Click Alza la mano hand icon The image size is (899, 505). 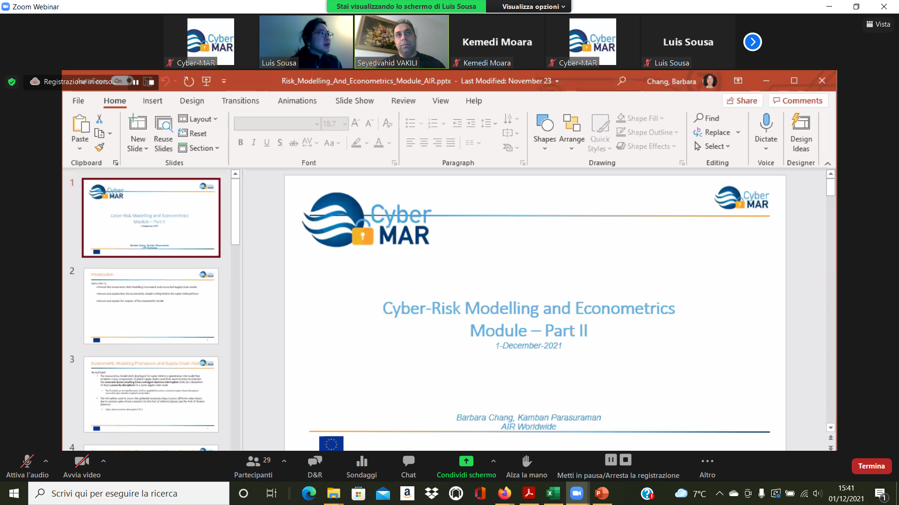tap(526, 462)
